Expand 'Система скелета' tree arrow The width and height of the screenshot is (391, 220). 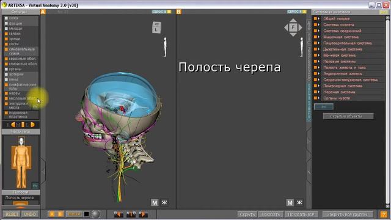point(319,24)
